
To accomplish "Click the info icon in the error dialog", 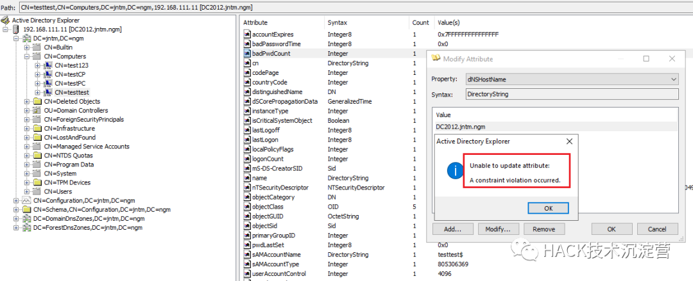I will tap(455, 170).
